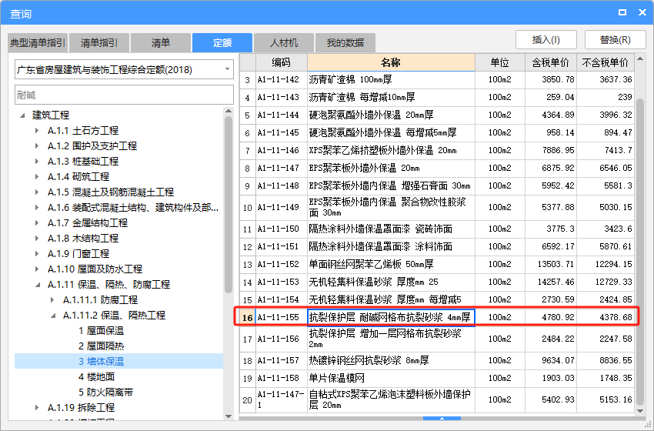
Task: Select tree item A.1.5 混凝土及钢筋混凝土工程
Action: tap(111, 192)
